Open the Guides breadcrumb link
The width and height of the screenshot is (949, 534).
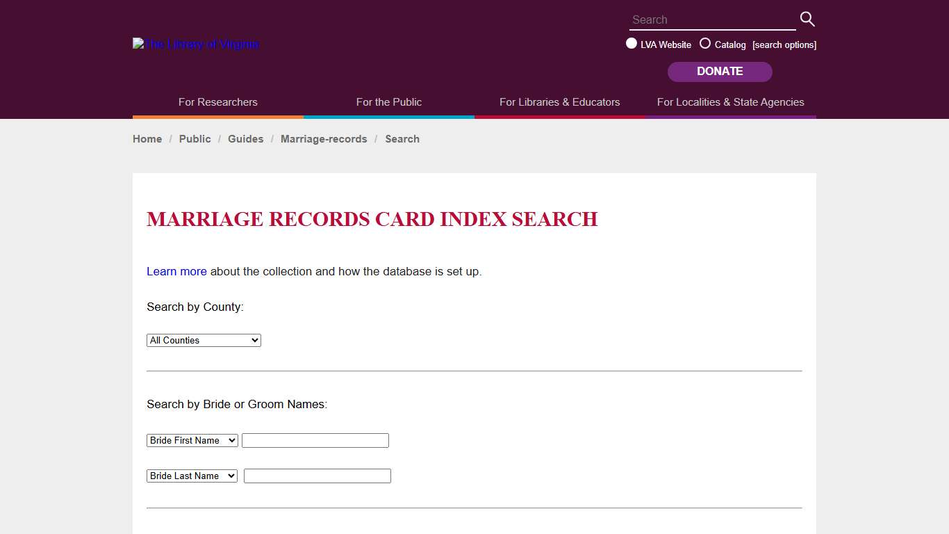(x=245, y=138)
